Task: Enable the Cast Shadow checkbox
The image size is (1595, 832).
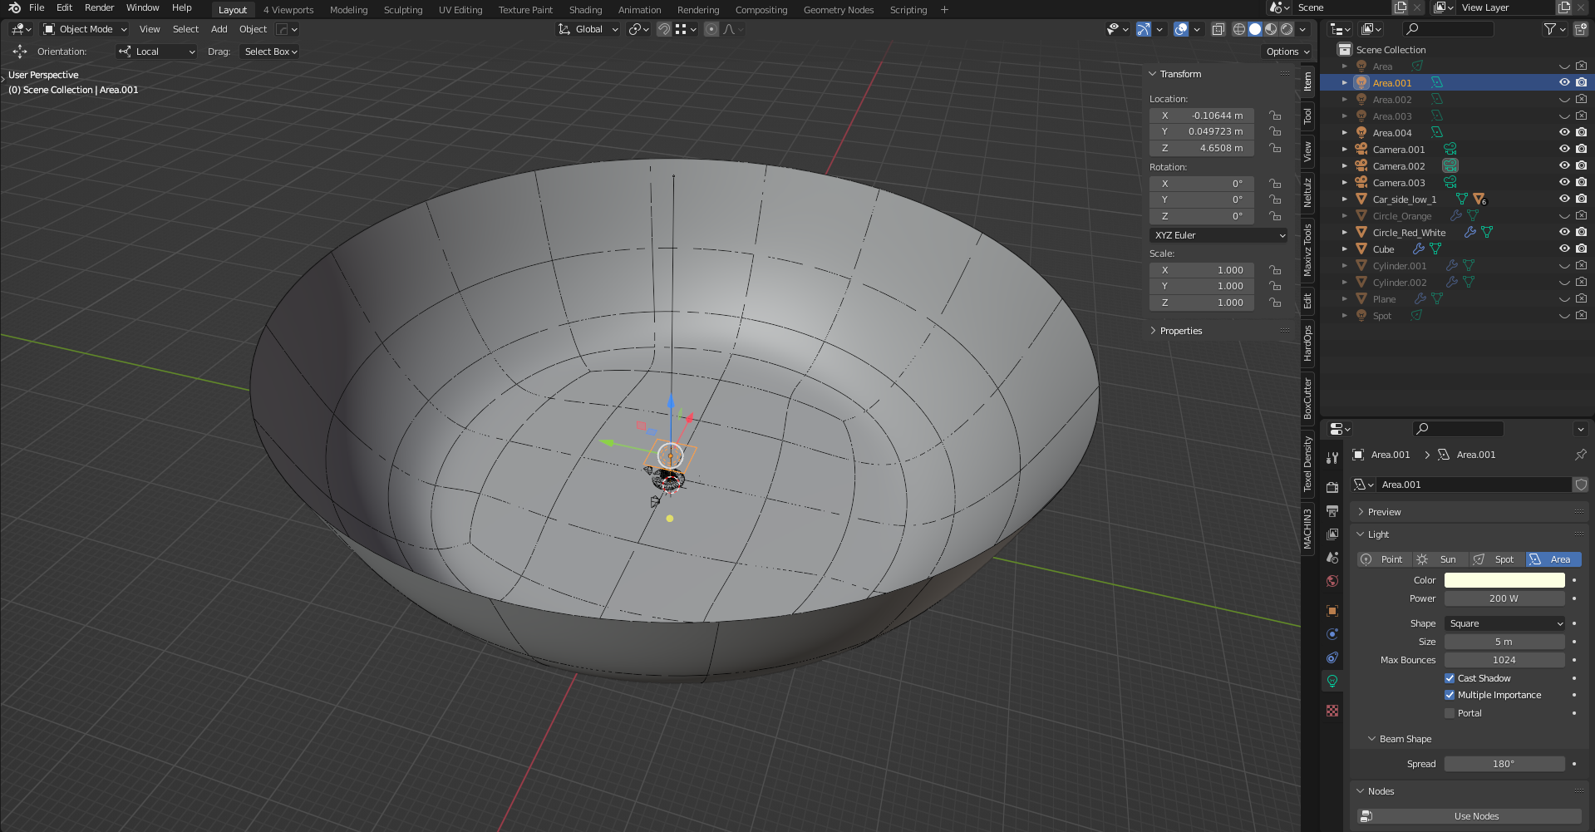Action: coord(1450,678)
